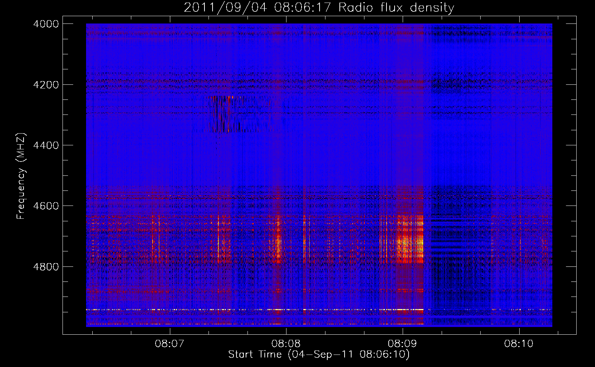
Task: Click the 'Start Time (04-Sep-11 08:06:10)' label
Action: [319, 355]
